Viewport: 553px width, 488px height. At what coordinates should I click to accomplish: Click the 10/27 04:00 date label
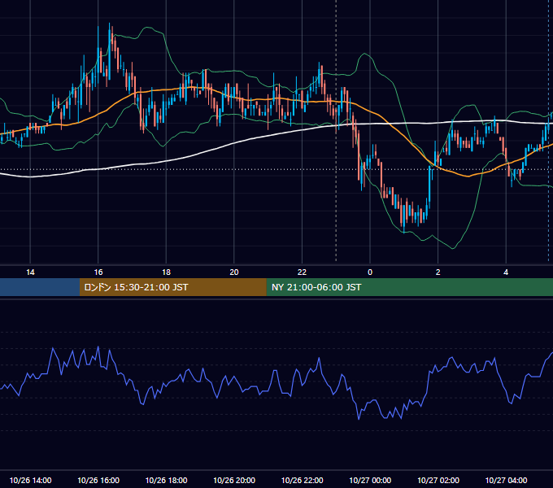(506, 480)
